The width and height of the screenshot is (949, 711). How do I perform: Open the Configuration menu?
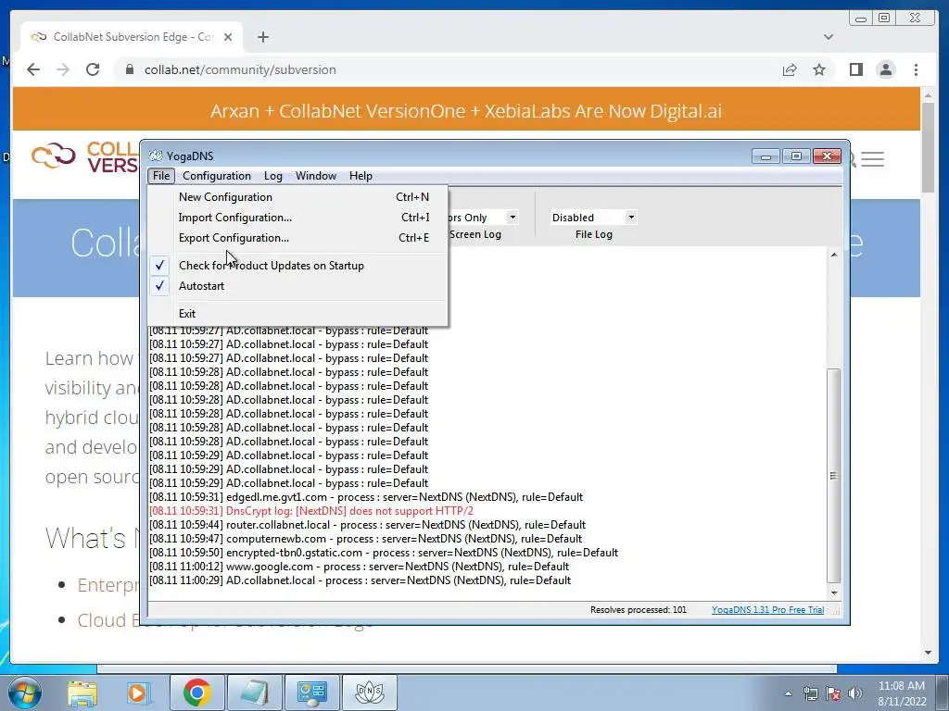tap(217, 176)
